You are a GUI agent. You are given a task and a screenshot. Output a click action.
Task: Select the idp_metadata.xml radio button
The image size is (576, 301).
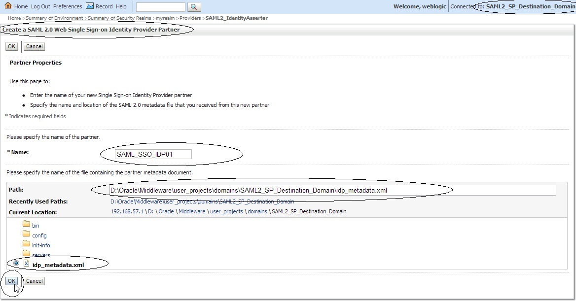(16, 263)
